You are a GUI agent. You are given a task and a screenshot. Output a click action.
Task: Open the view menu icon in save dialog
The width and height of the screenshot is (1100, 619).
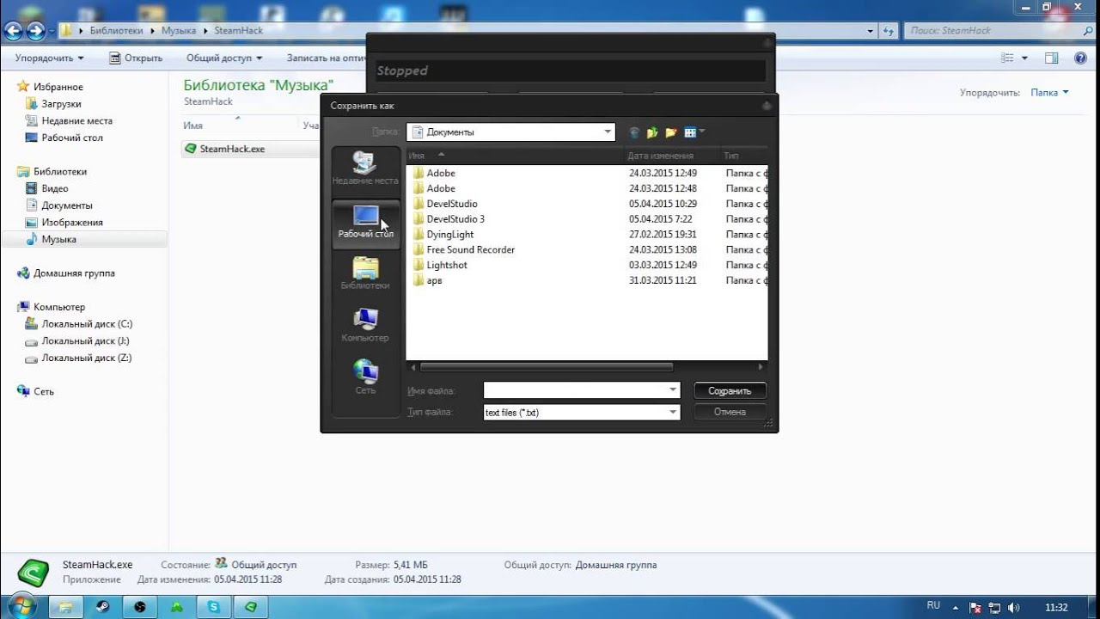coord(694,132)
